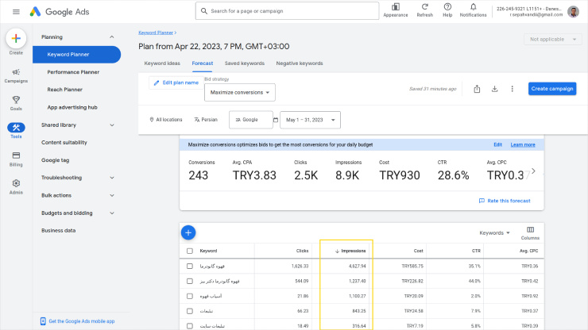This screenshot has width=588, height=330.
Task: Open Reach Planner
Action: [x=65, y=90]
